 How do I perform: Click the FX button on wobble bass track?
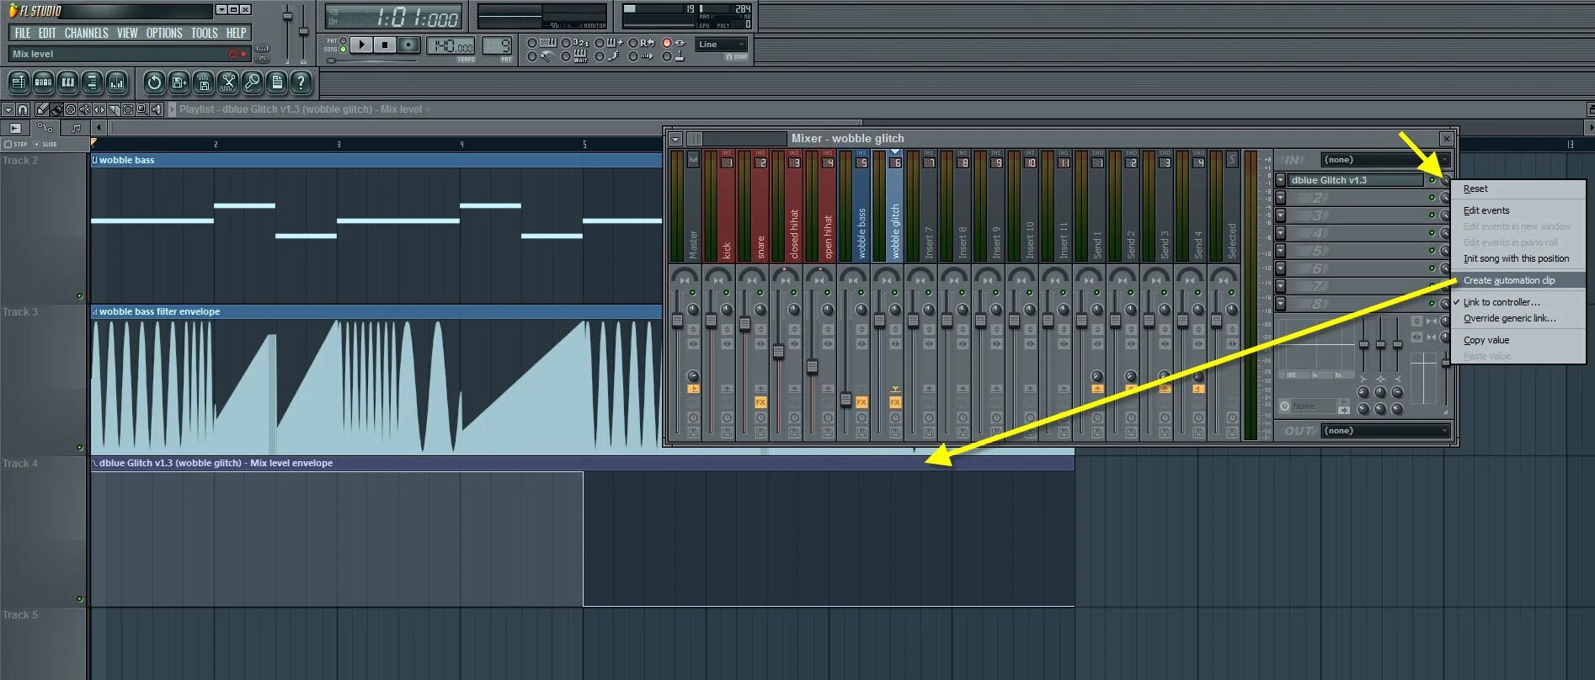click(862, 402)
